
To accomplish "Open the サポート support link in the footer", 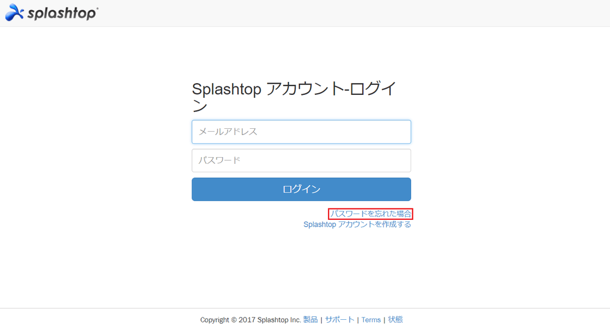I will pyautogui.click(x=339, y=319).
